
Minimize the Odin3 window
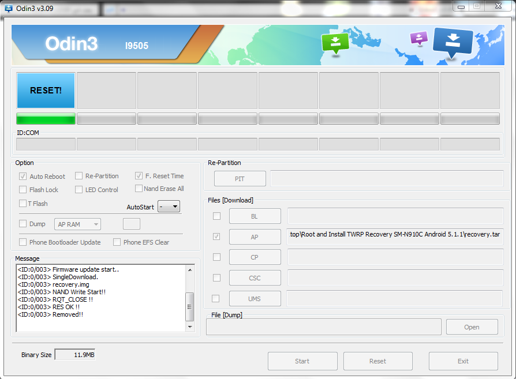461,6
